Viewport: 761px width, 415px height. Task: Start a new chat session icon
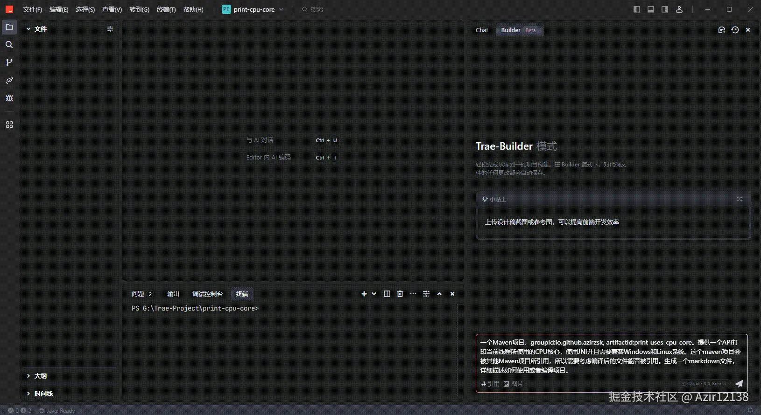(721, 30)
